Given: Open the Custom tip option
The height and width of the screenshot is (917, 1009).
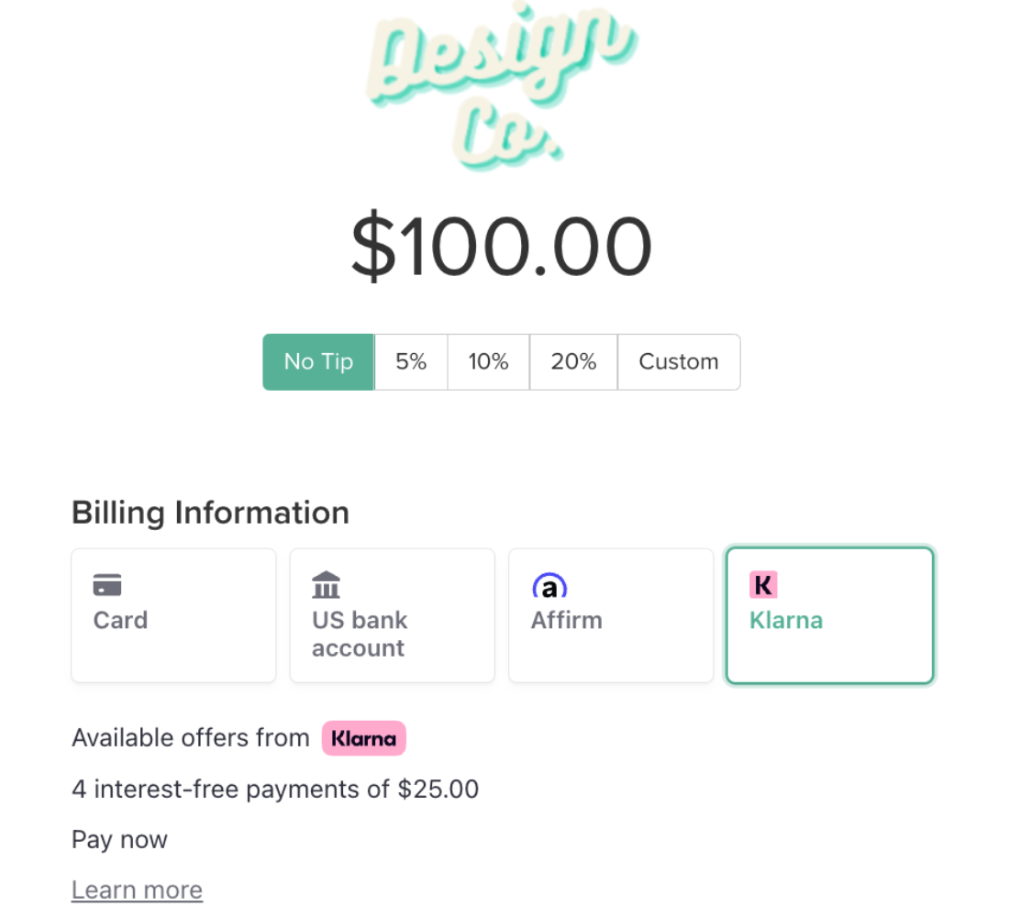Looking at the screenshot, I should [679, 362].
